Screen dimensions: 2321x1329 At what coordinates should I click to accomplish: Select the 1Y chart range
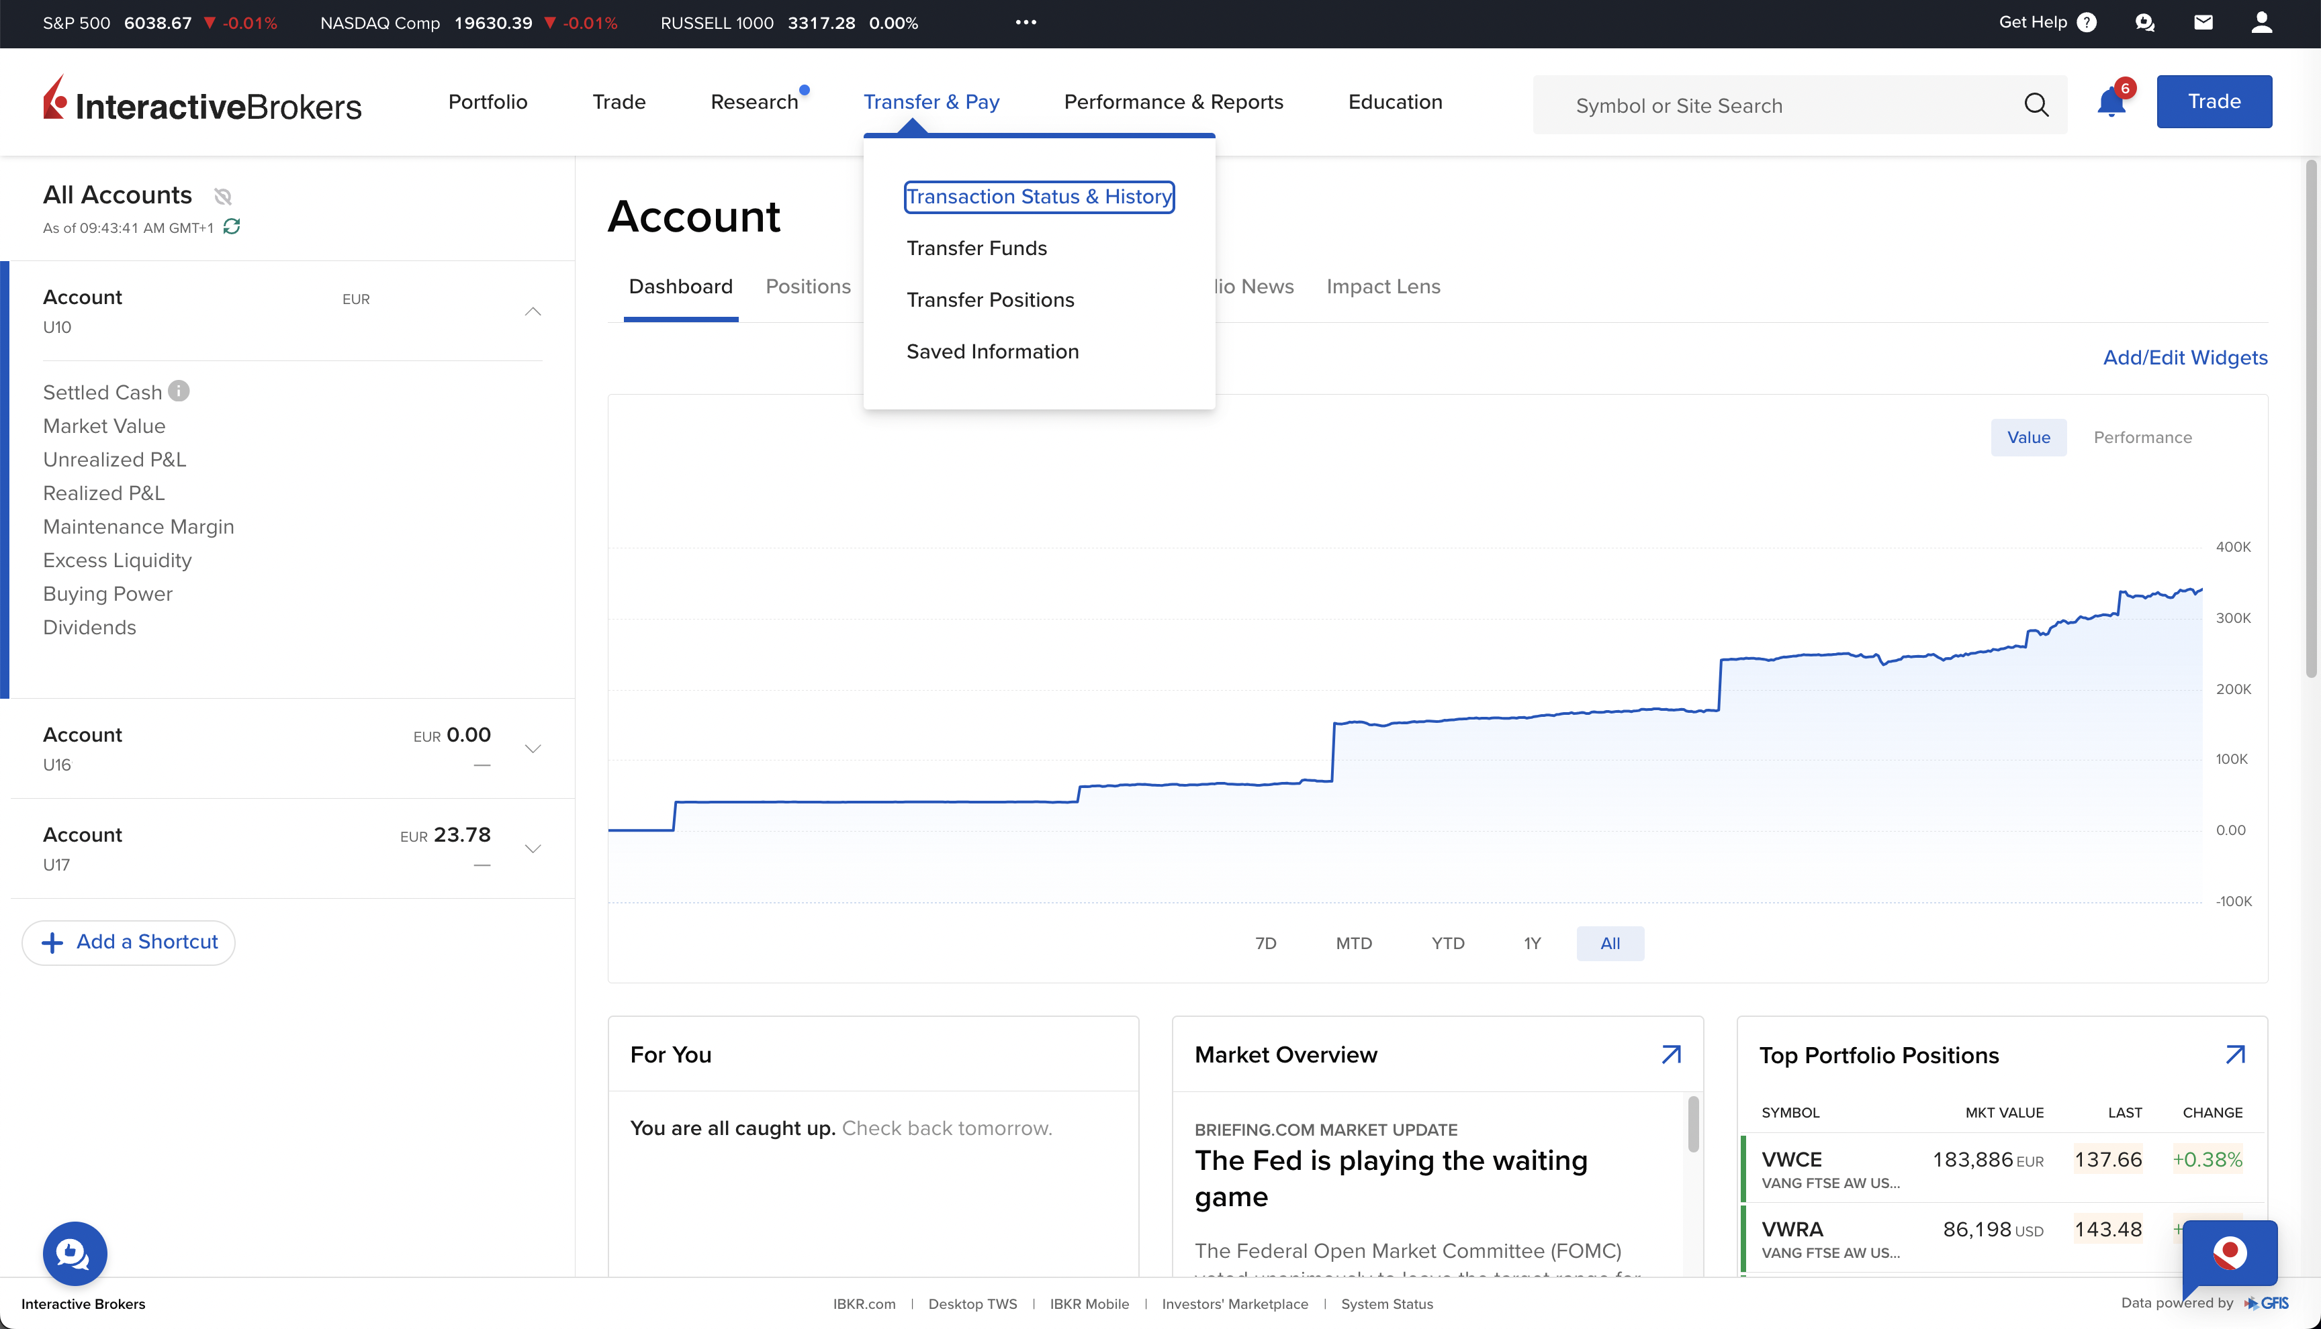(1532, 943)
